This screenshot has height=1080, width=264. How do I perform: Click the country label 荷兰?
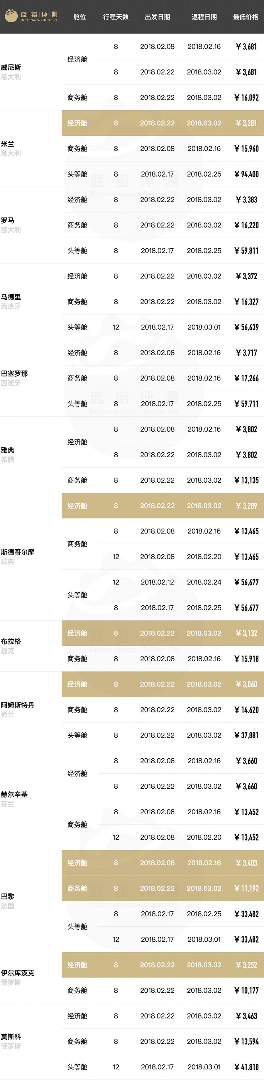pos(8,715)
